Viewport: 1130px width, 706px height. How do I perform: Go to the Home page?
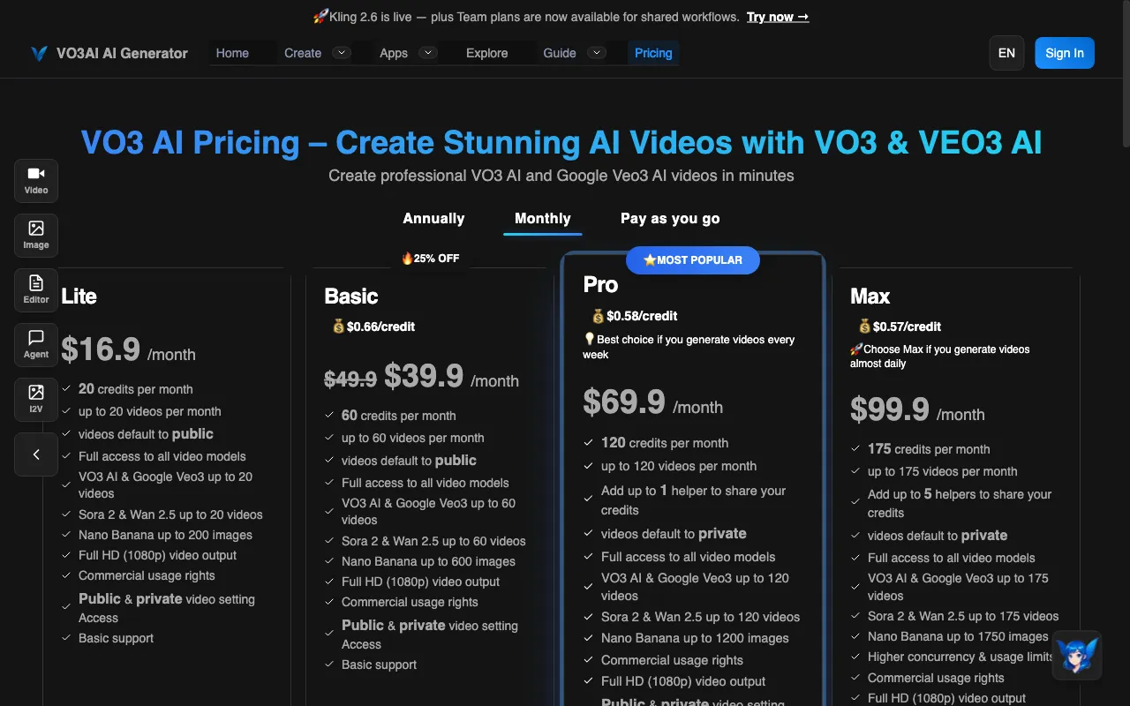pyautogui.click(x=232, y=53)
